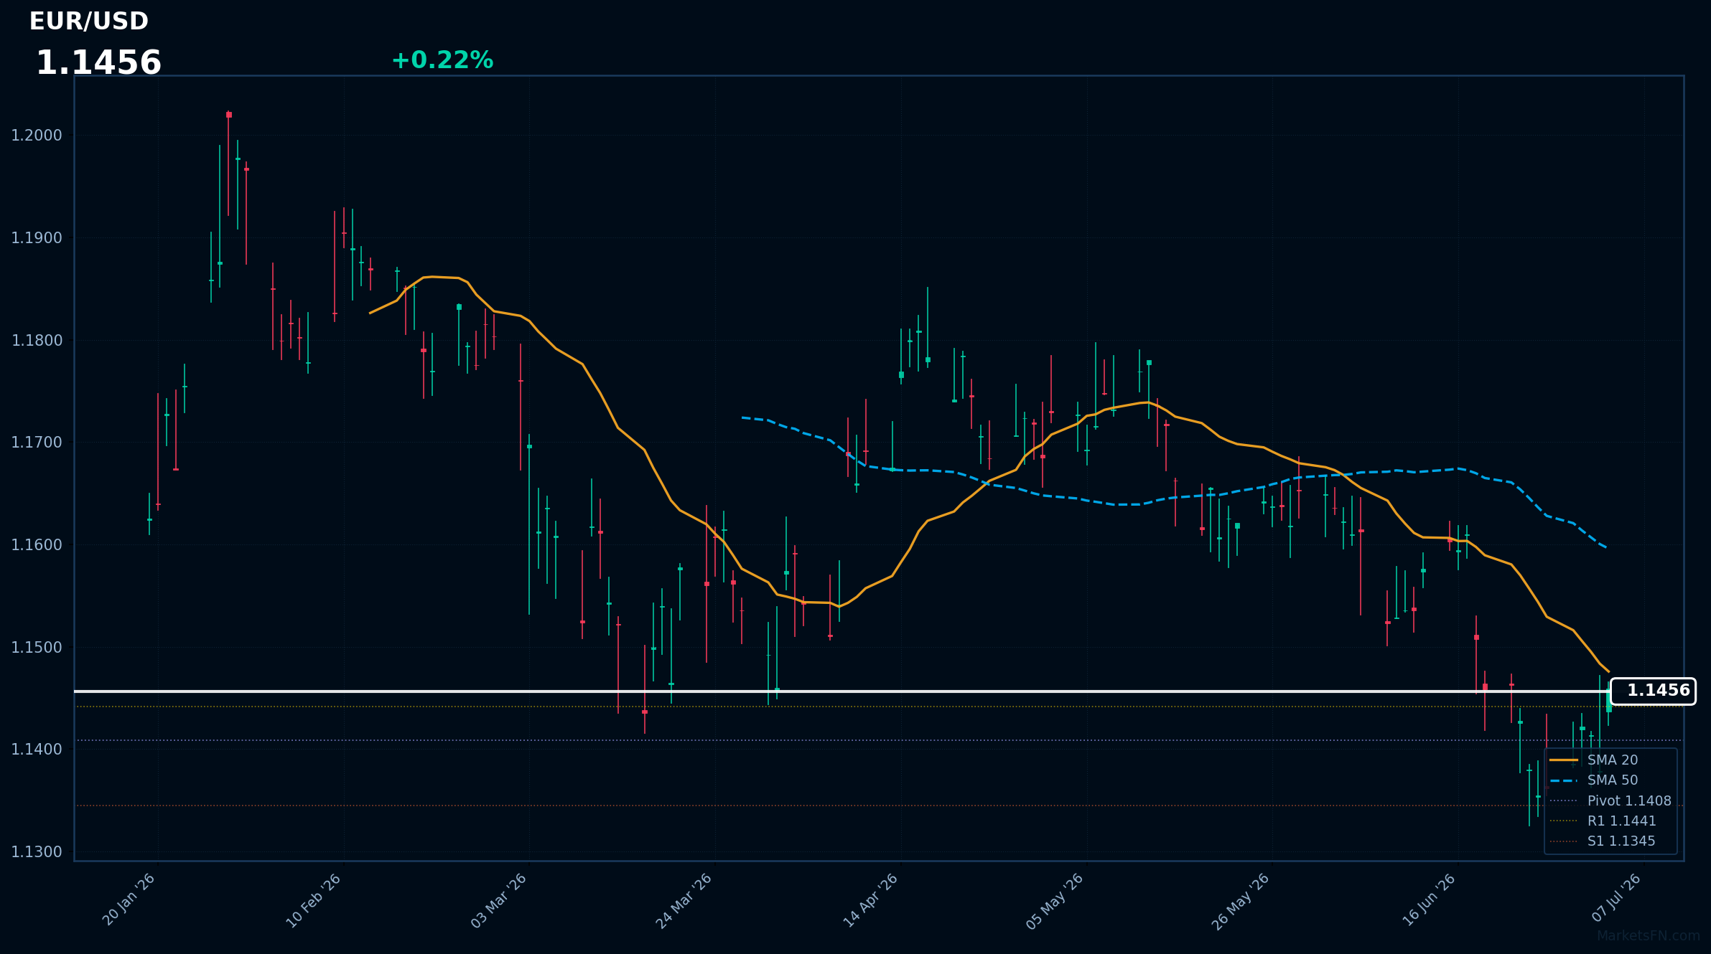Click the 1.1800 y-axis label
Image resolution: width=1711 pixels, height=954 pixels.
[x=37, y=340]
